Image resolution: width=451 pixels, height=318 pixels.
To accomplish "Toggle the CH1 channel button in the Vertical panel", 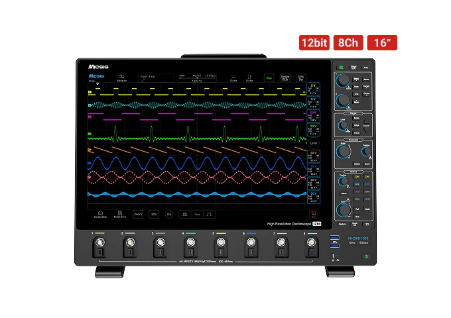I will pos(357,177).
